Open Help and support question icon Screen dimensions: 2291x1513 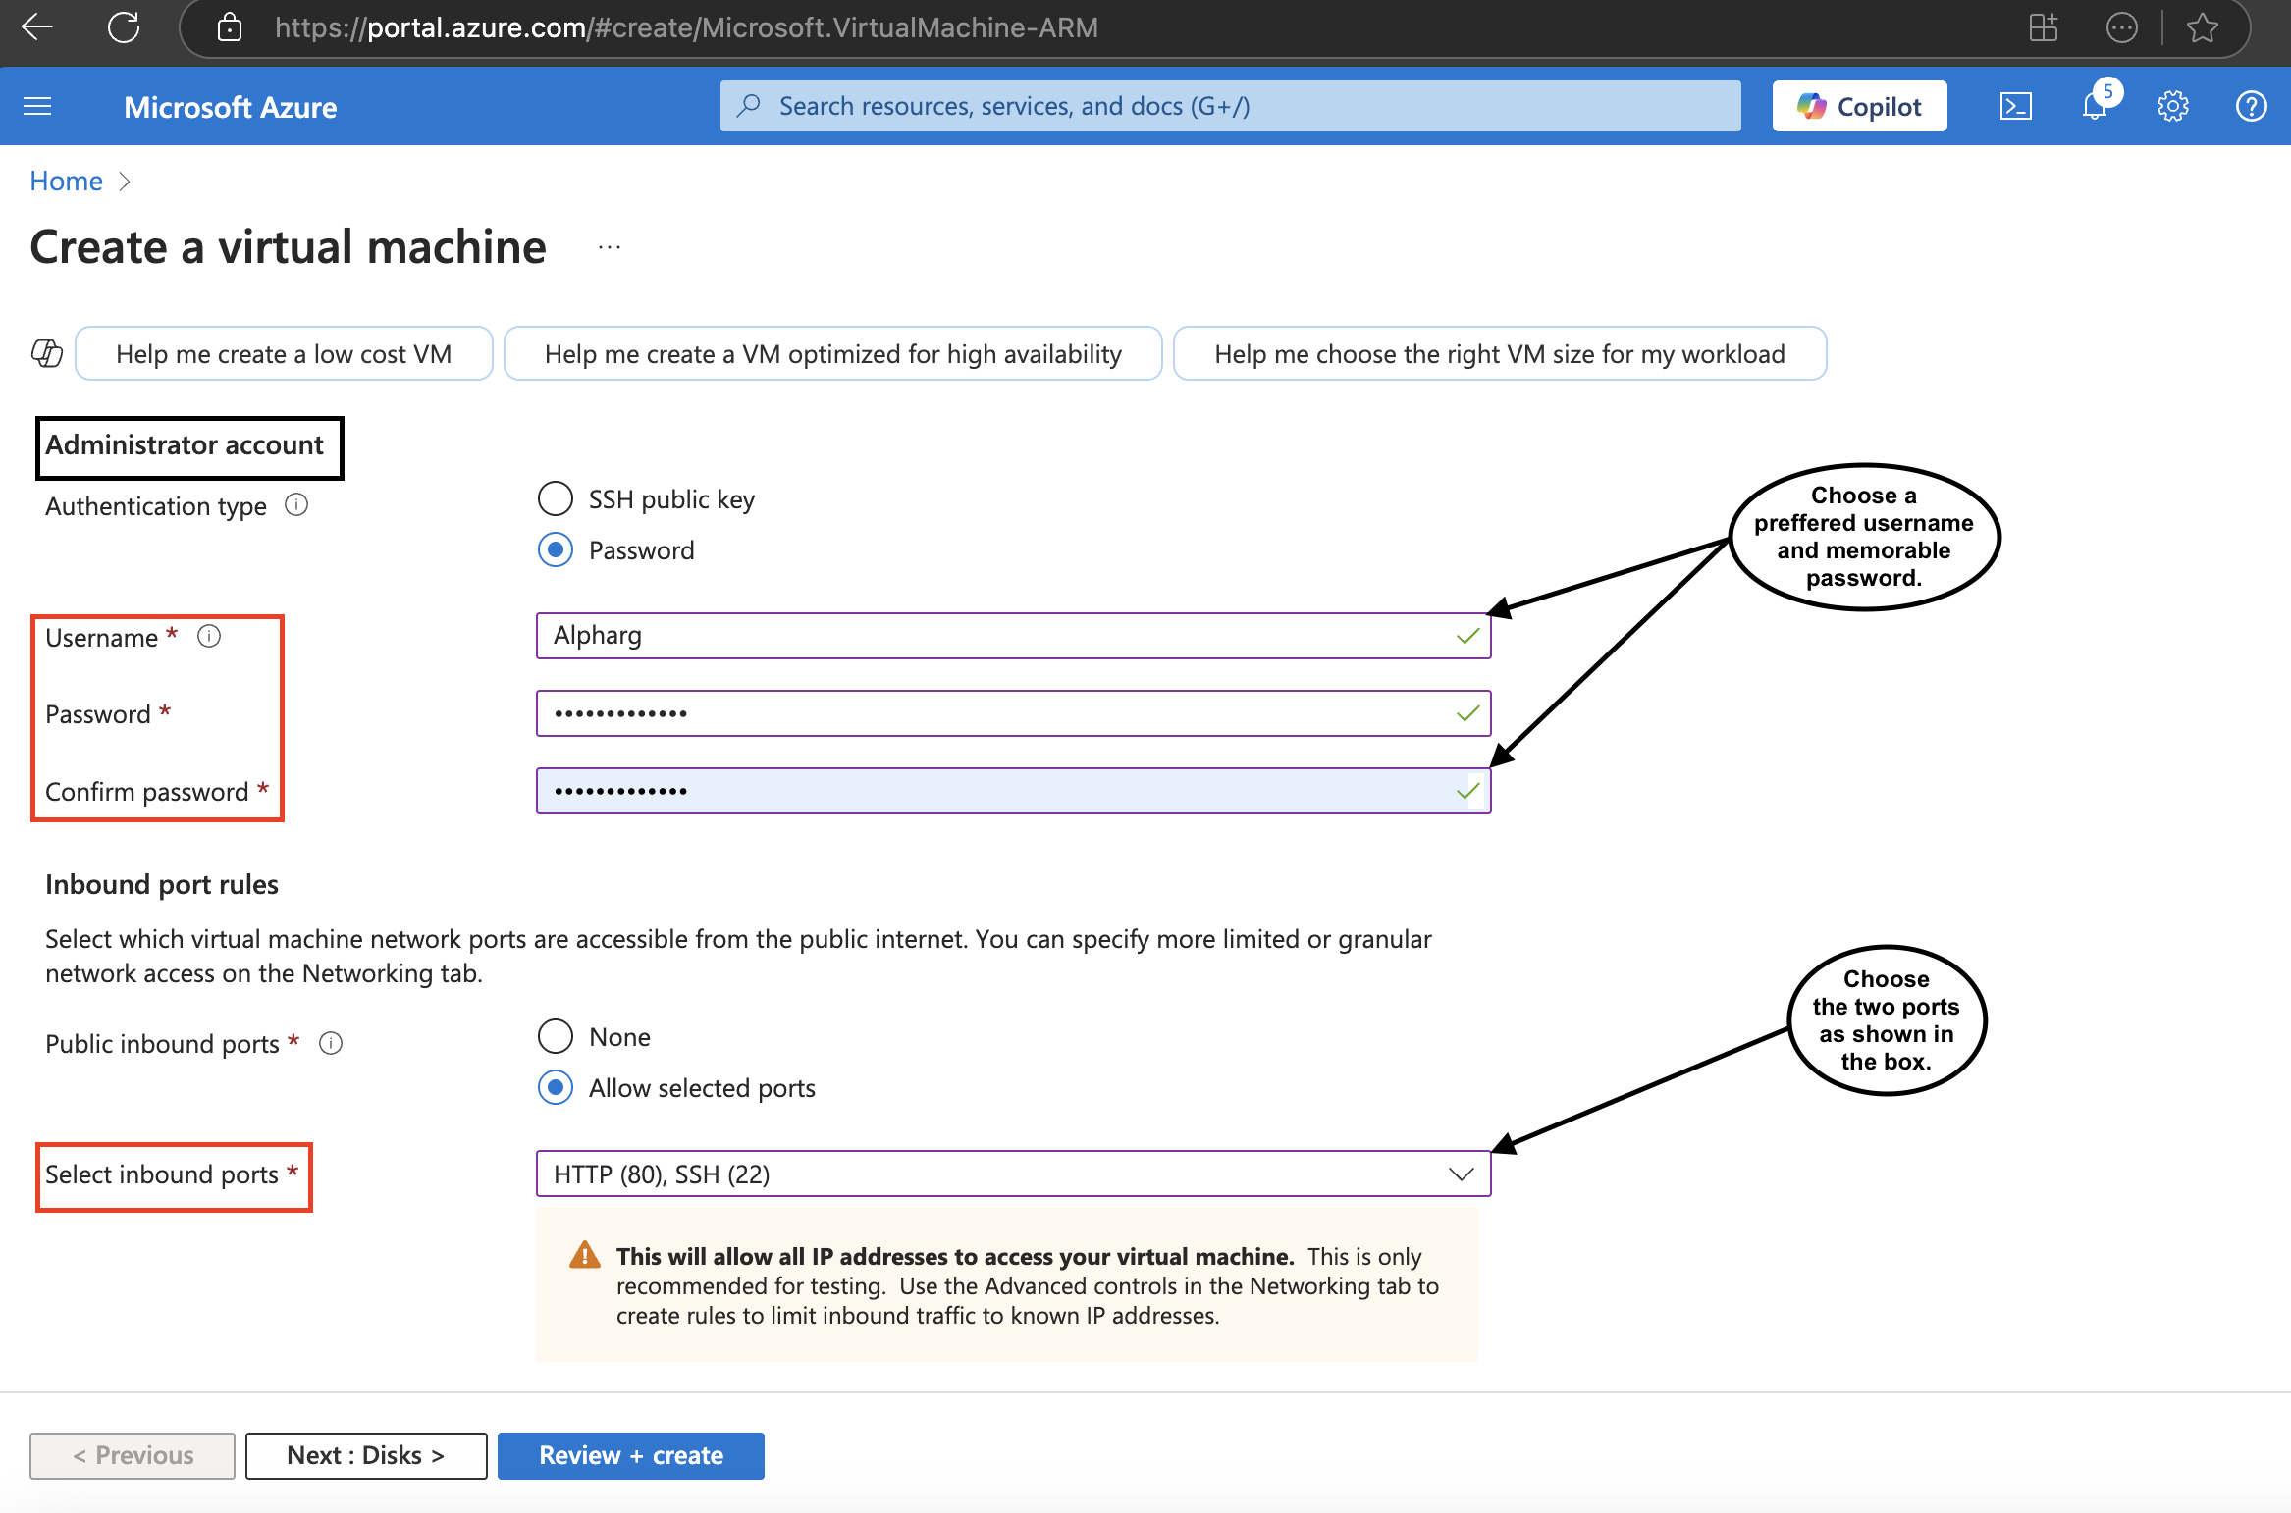point(2251,106)
